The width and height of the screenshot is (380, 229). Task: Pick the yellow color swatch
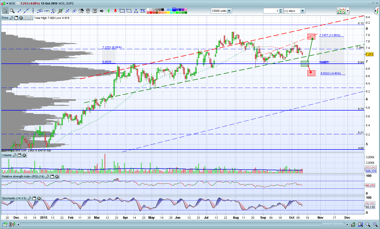[168, 12]
